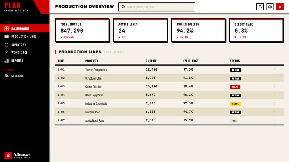Sort by the STATUS column header
This screenshot has height=162, width=289.
pos(234,61)
